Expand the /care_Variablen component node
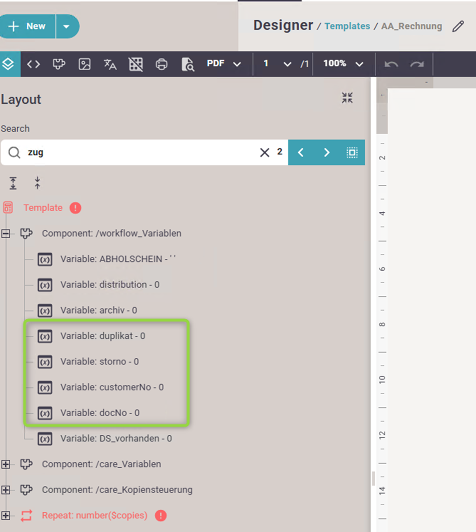Screen dimensions: 476x532 6,464
